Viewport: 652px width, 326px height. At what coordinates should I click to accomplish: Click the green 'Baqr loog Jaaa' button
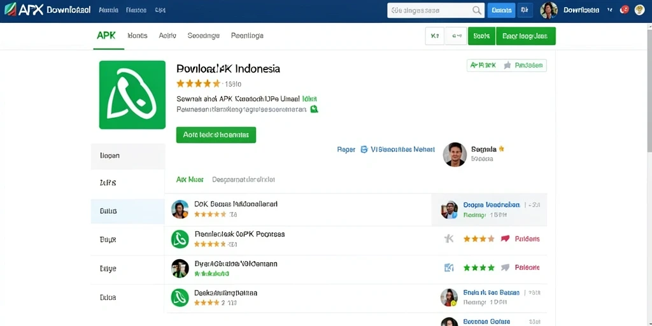point(526,36)
